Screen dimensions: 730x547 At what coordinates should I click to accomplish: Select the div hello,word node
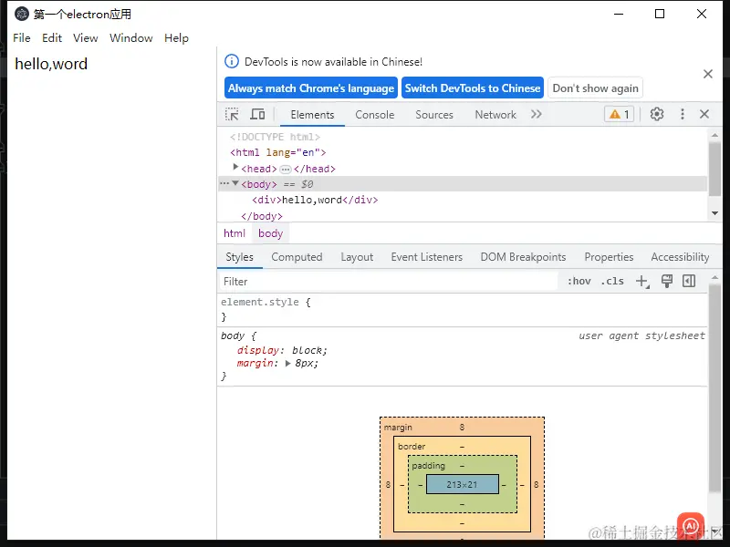315,200
